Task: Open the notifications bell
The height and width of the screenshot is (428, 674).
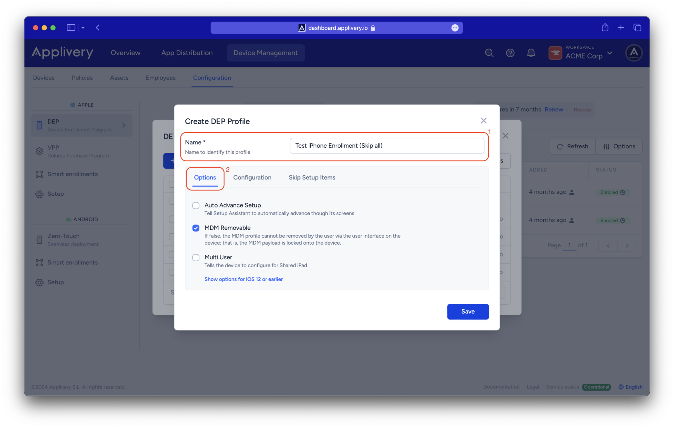Action: (x=531, y=53)
